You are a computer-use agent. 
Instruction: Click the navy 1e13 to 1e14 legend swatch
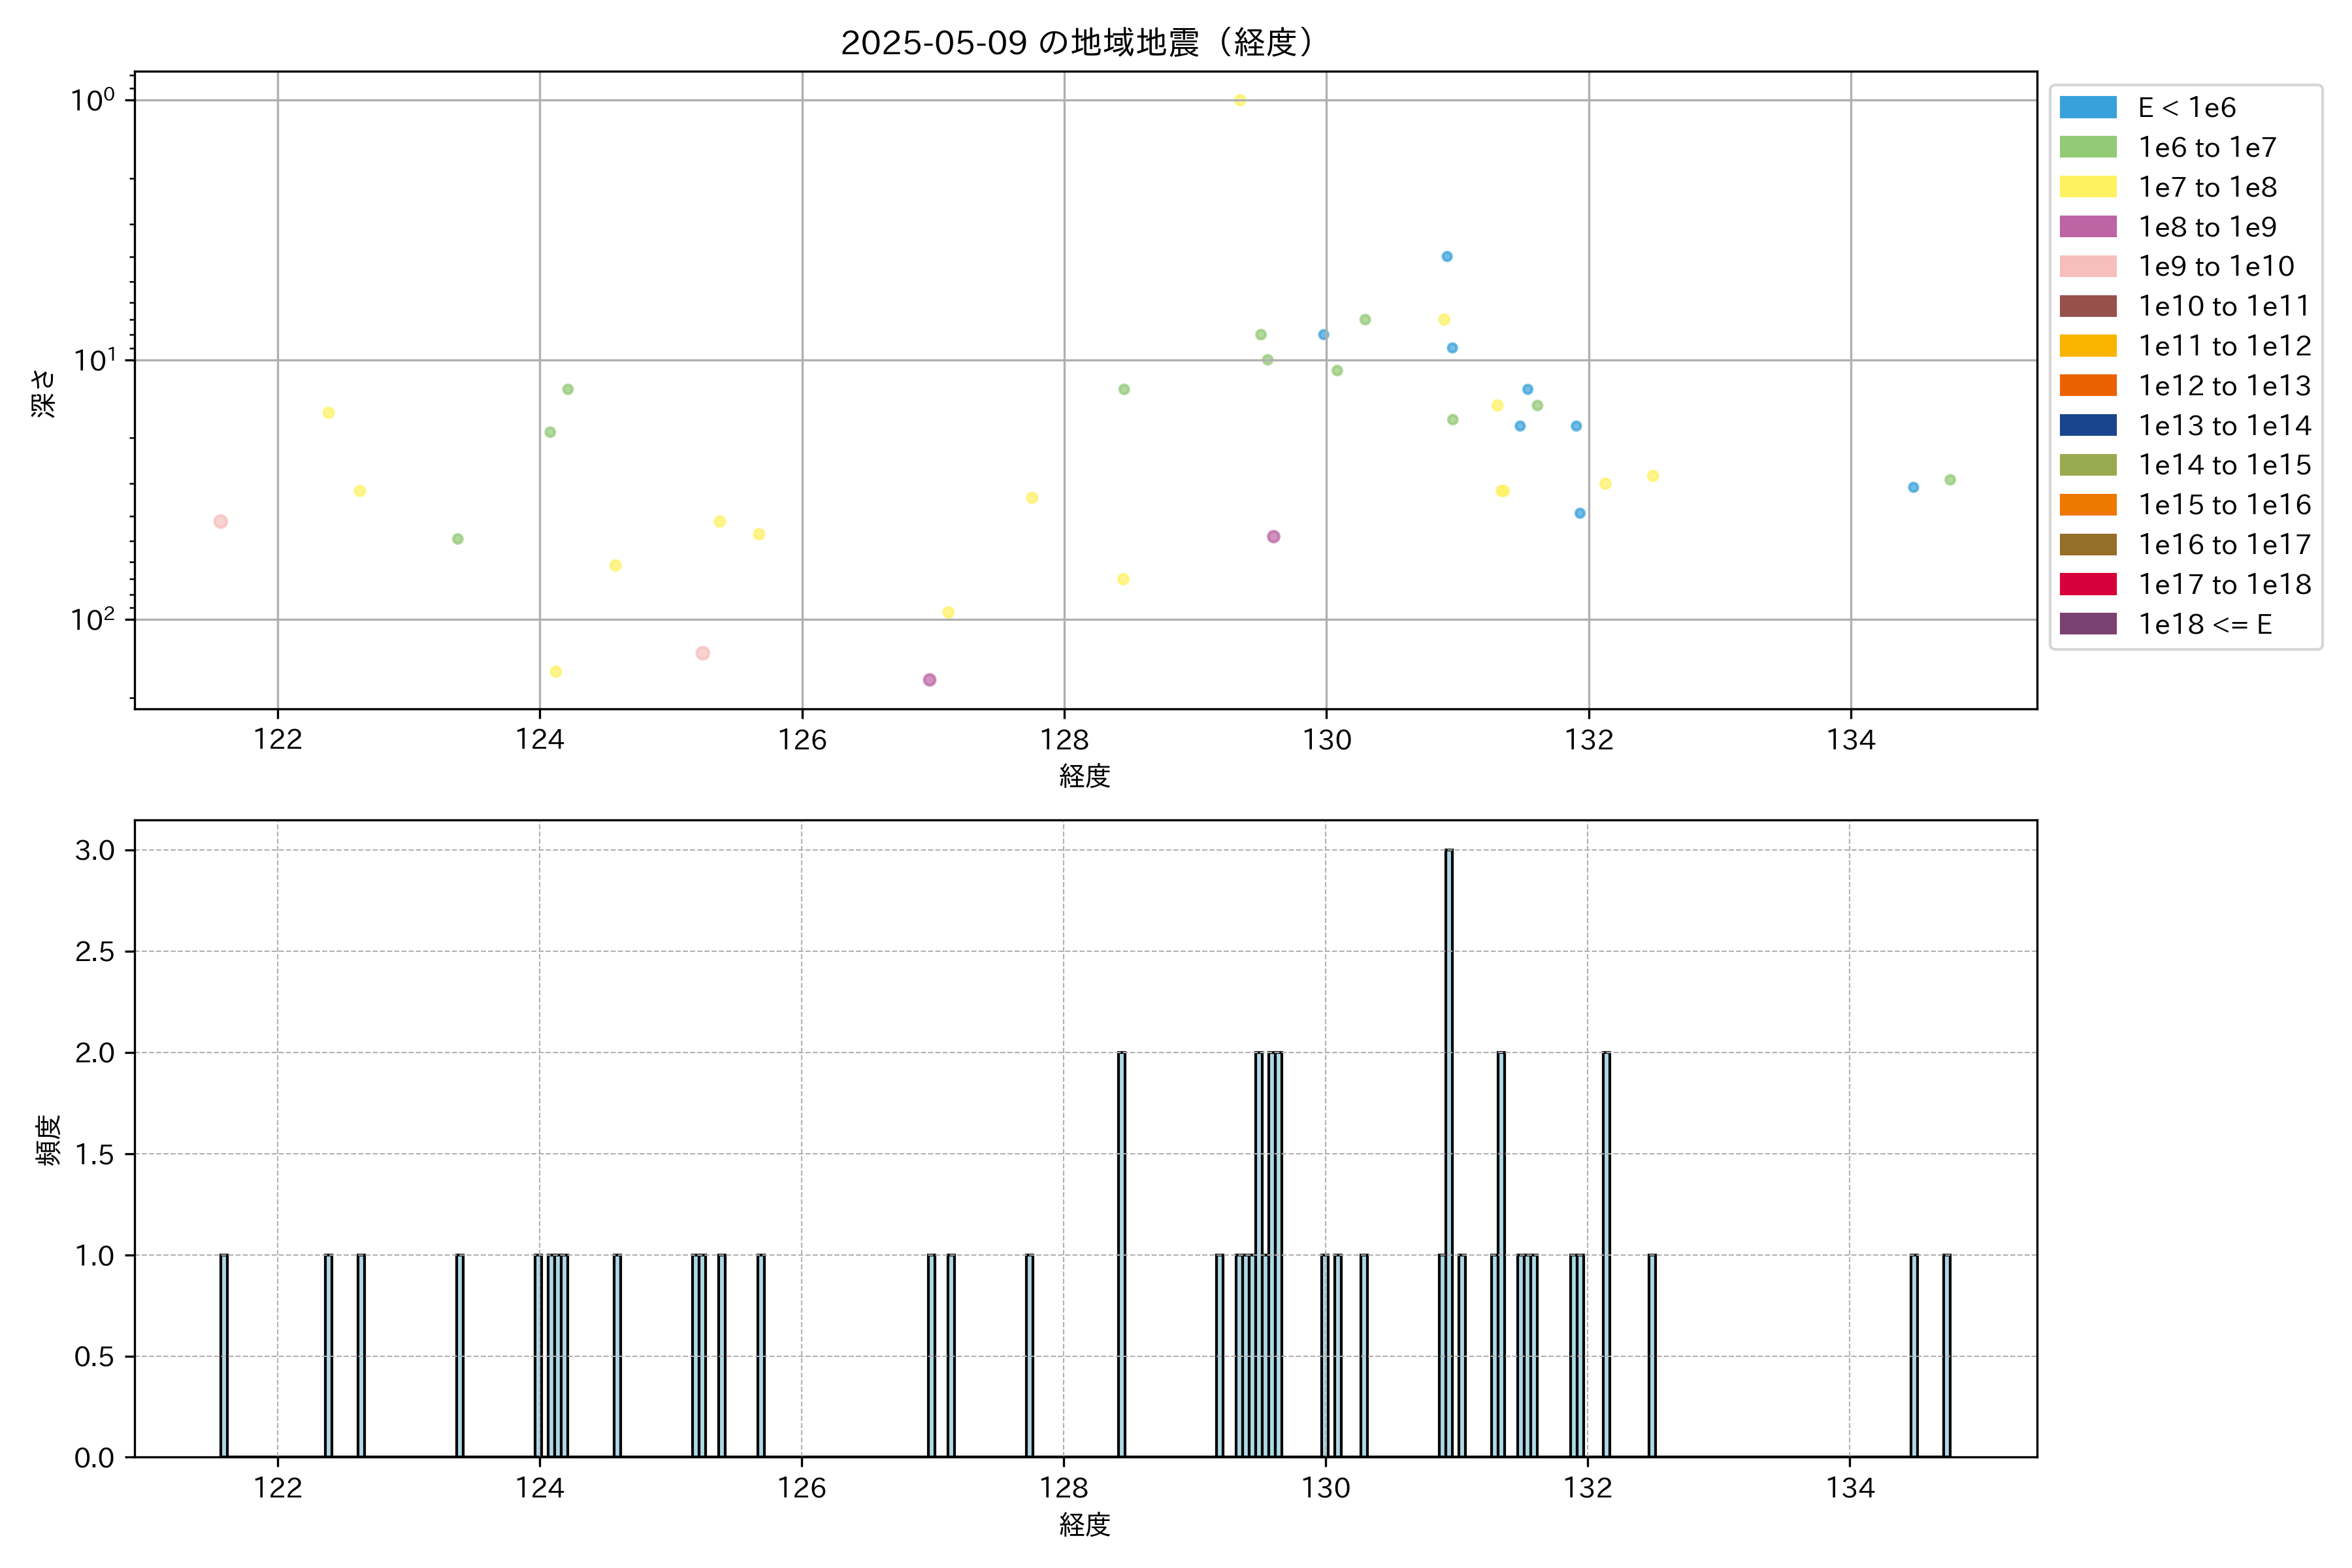[2087, 425]
